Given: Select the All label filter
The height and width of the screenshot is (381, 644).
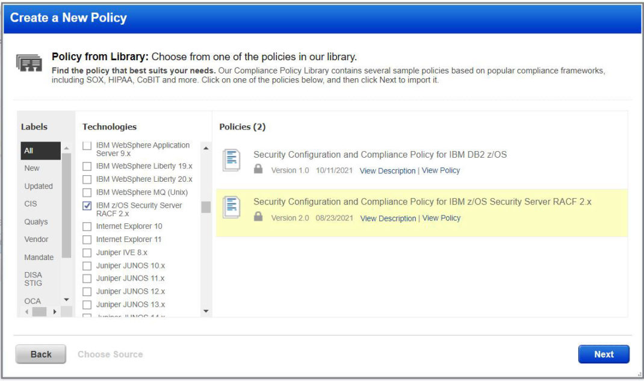Looking at the screenshot, I should tap(41, 150).
